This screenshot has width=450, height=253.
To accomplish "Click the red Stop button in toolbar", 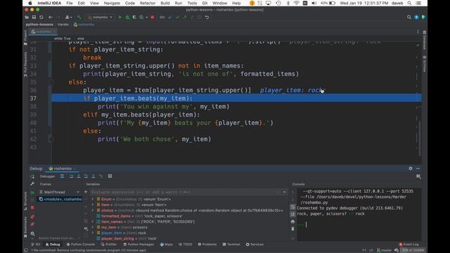I will 153,17.
